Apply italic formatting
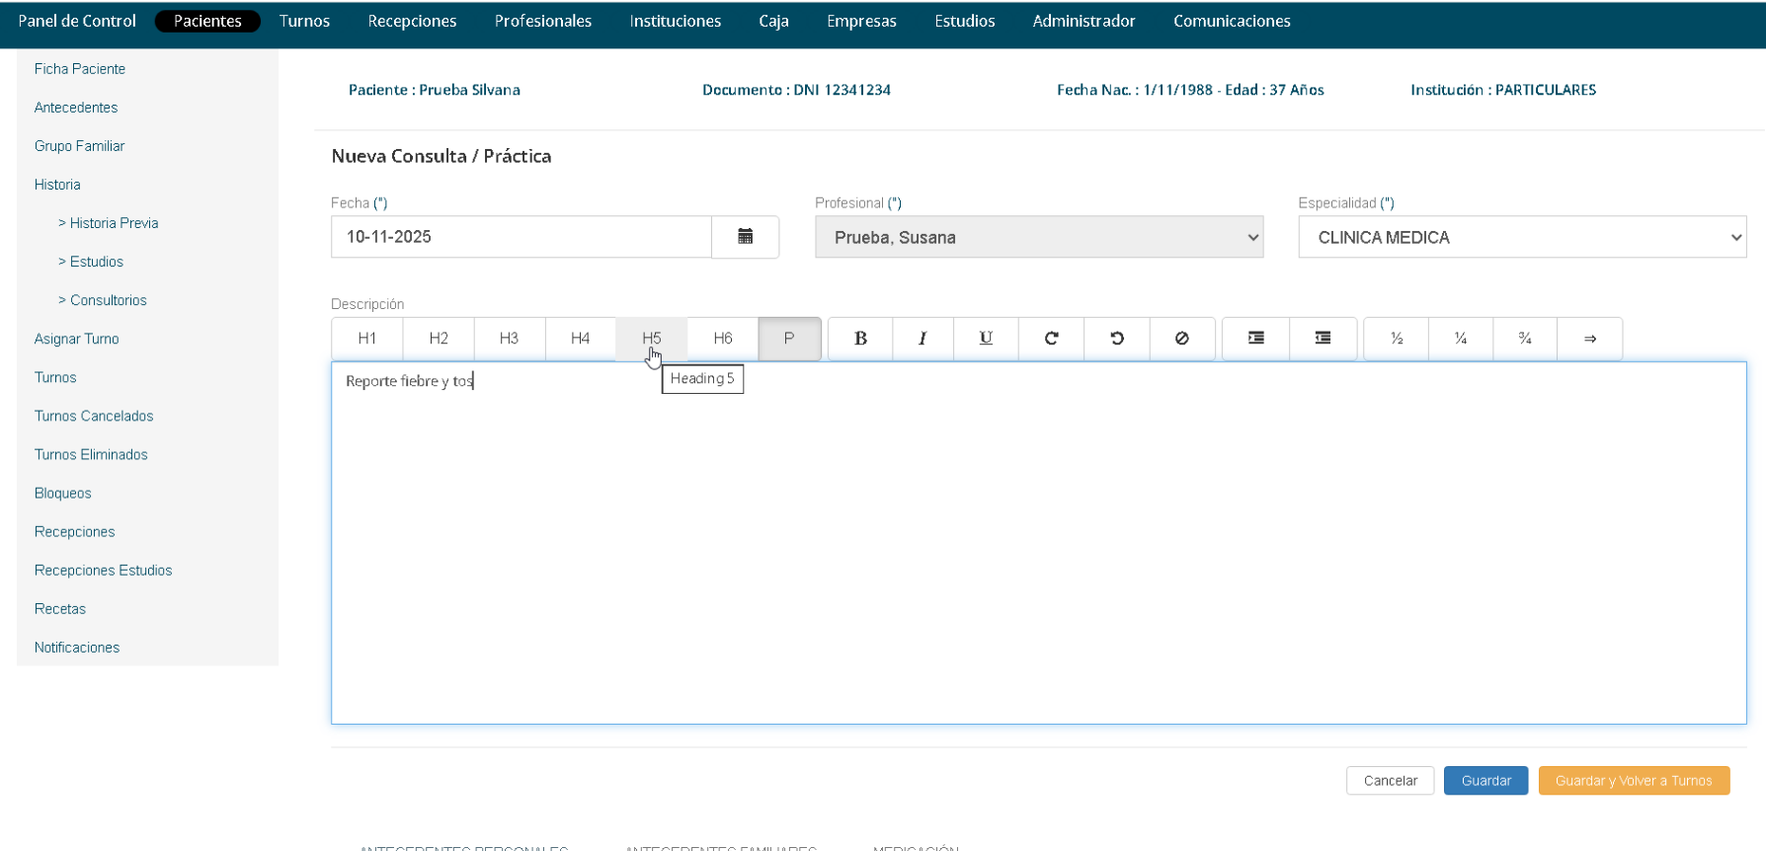Image resolution: width=1766 pixels, height=851 pixels. pos(923,339)
